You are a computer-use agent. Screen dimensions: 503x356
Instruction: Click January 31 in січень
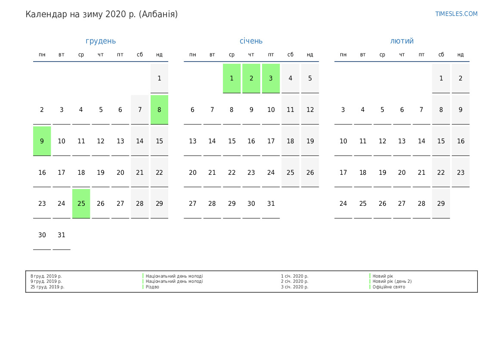[x=271, y=204]
